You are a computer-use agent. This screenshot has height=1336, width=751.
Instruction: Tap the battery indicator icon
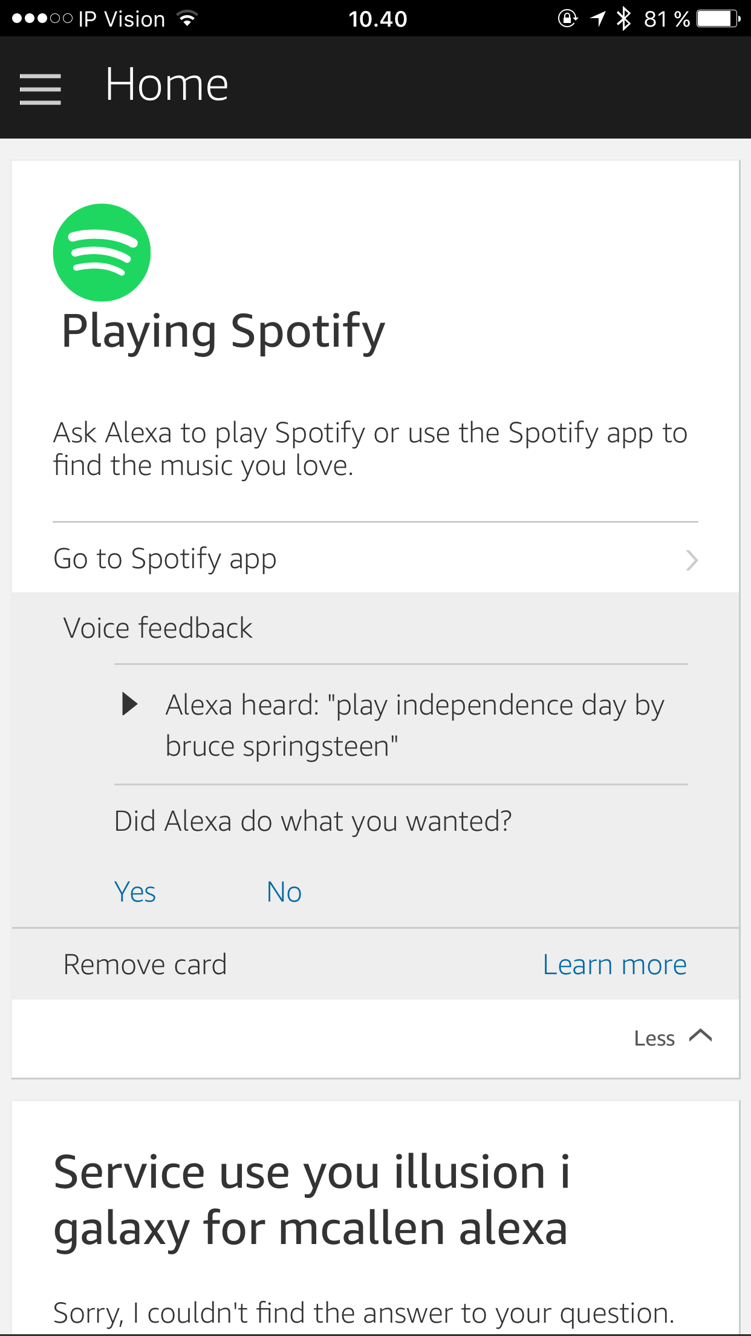[x=718, y=19]
